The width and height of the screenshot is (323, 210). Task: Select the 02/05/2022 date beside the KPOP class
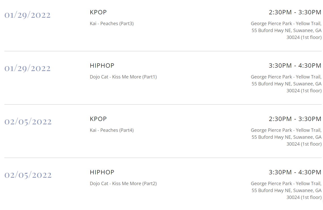coord(28,122)
